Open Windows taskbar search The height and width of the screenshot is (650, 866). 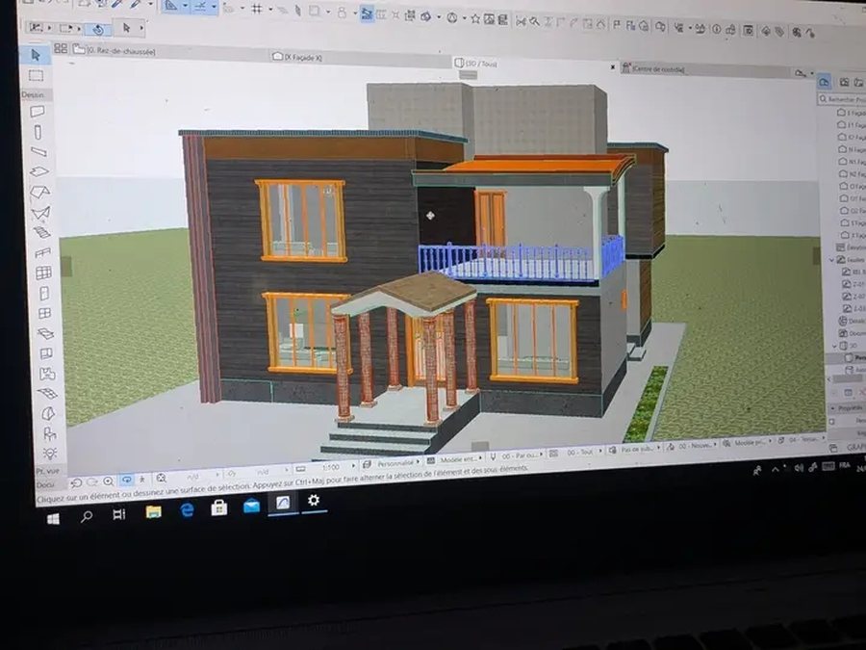tap(87, 517)
